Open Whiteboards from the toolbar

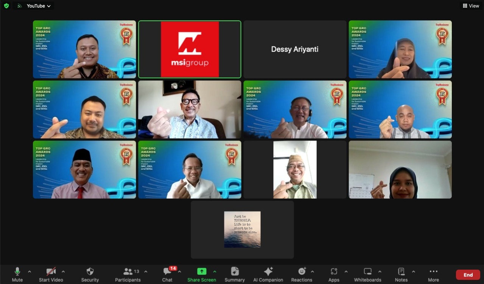click(x=367, y=275)
